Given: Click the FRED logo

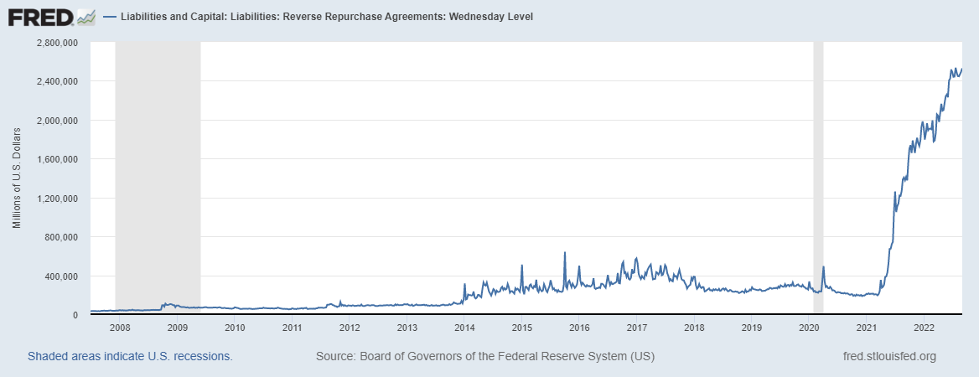Looking at the screenshot, I should pos(39,17).
